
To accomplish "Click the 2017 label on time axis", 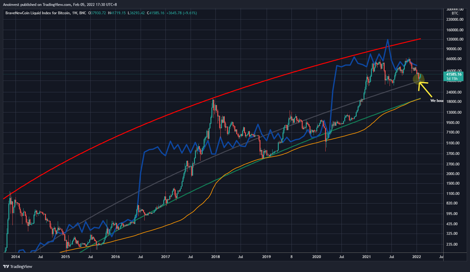I will point(166,257).
